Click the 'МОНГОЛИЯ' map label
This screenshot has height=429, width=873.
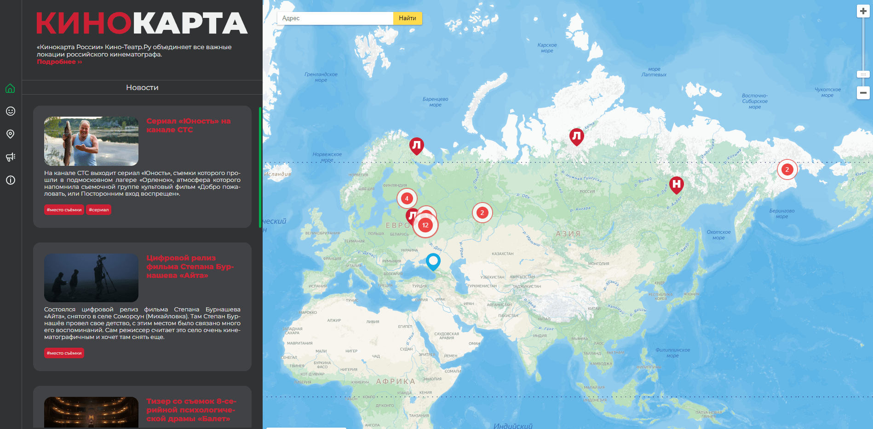pyautogui.click(x=598, y=264)
